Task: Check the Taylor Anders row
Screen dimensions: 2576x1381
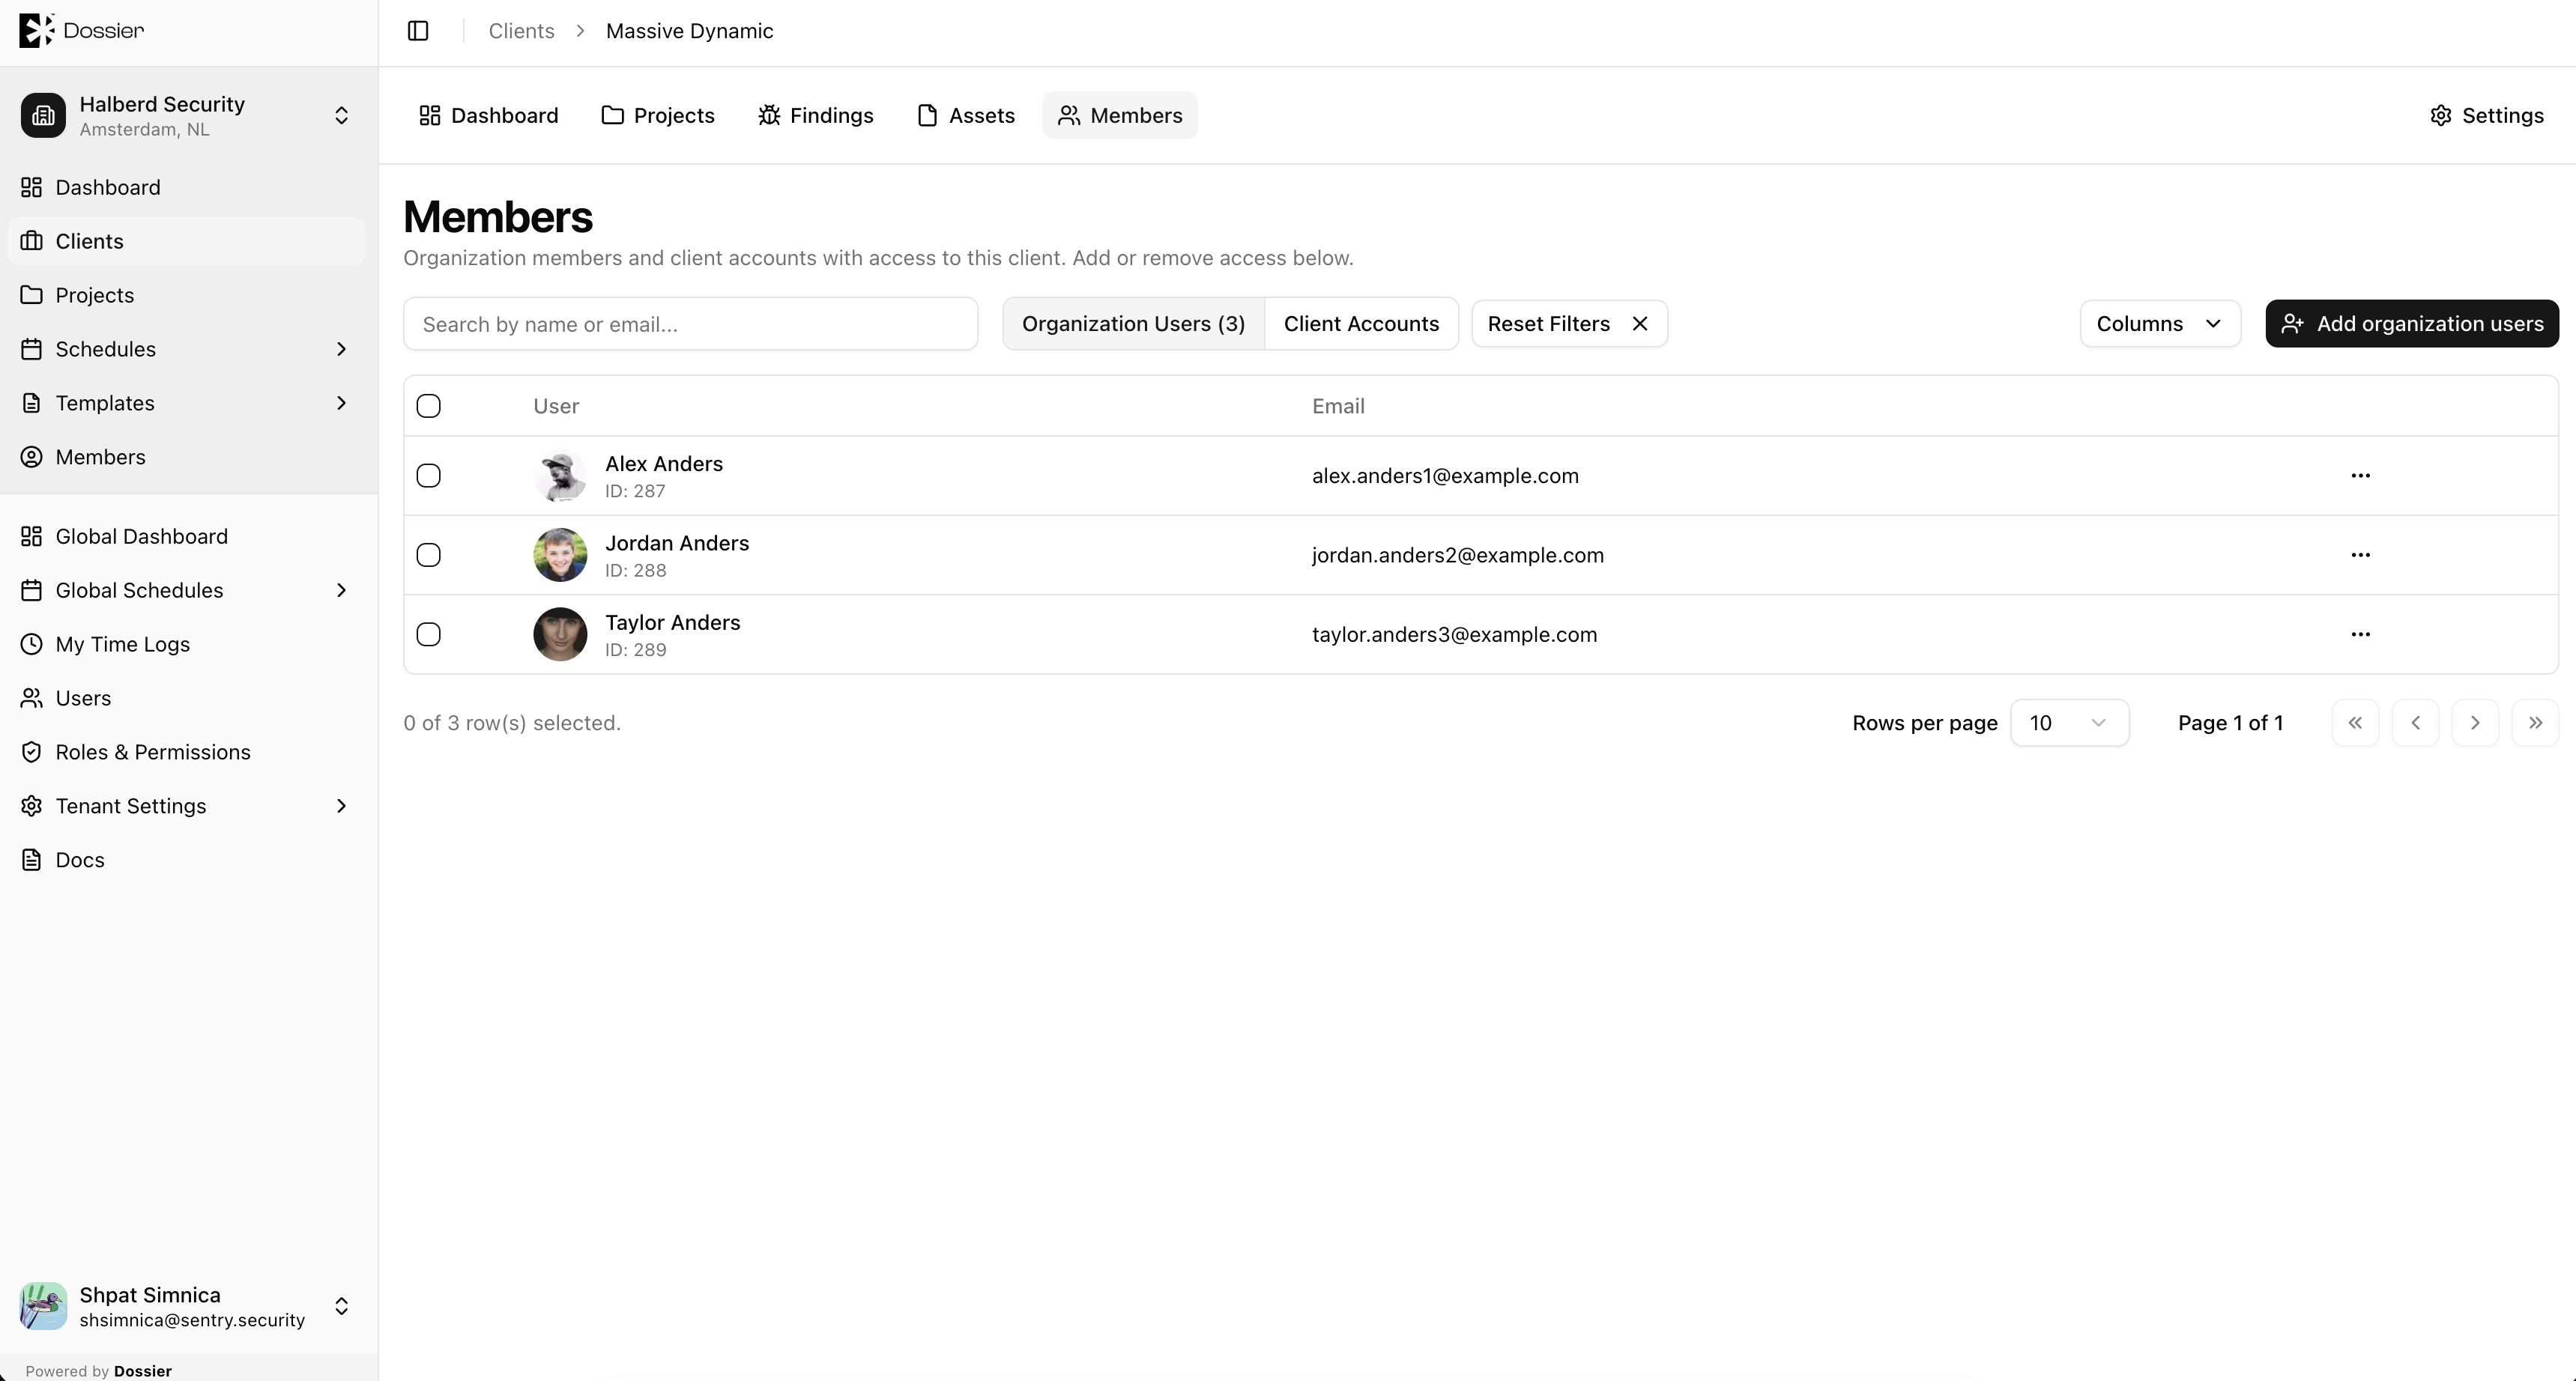Action: point(429,634)
